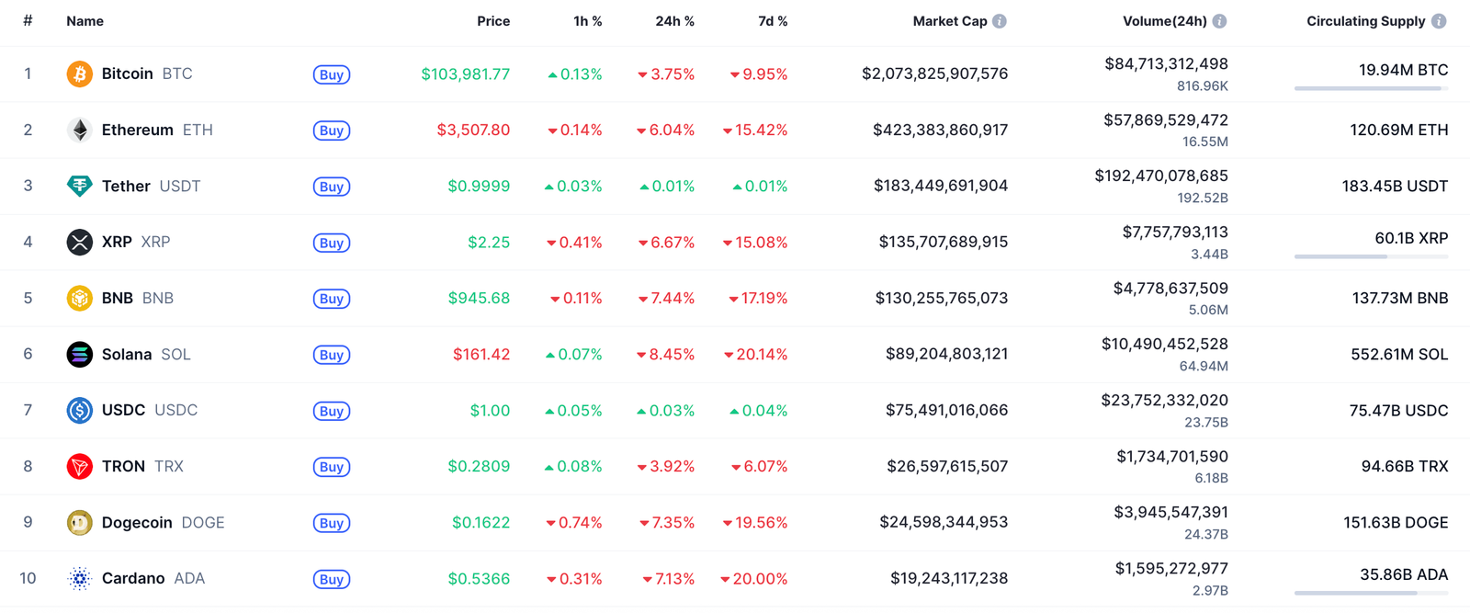
Task: Click the XRP logo icon
Action: tap(79, 242)
